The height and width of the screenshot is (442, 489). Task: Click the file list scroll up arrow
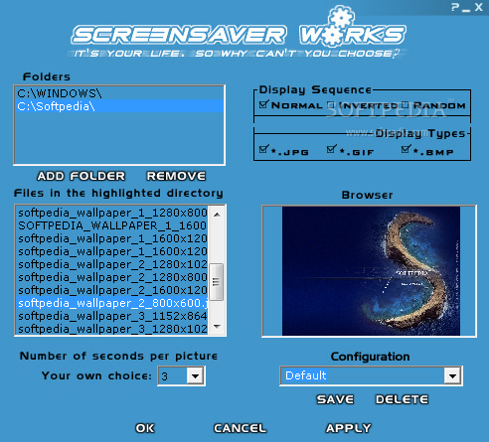coord(217,215)
